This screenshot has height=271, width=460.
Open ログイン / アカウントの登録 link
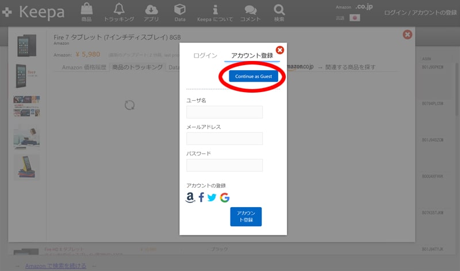click(420, 13)
